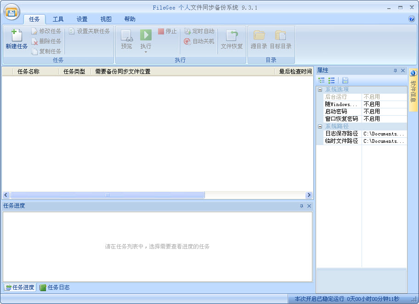Screen dimensions: 419x304
Task: Open the dropdown arrow under 执行
Action: [146, 52]
